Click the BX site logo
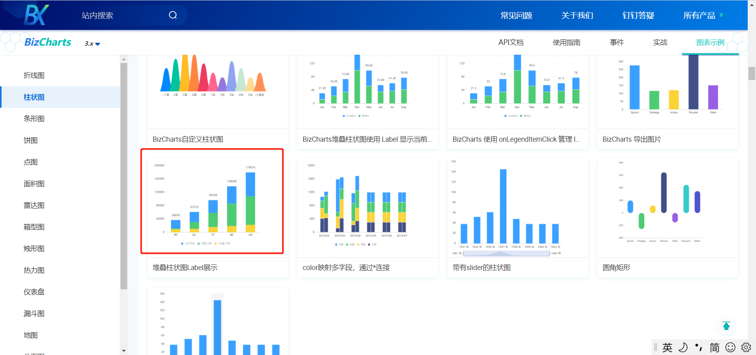This screenshot has width=756, height=355. (36, 15)
